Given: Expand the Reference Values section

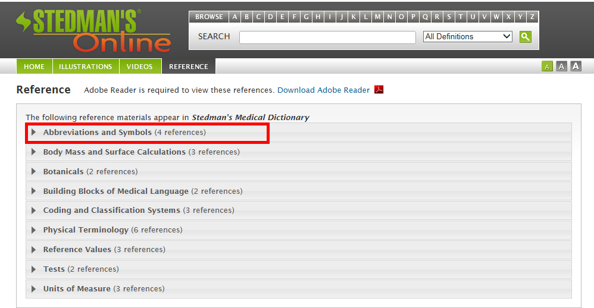Looking at the screenshot, I should (x=299, y=250).
